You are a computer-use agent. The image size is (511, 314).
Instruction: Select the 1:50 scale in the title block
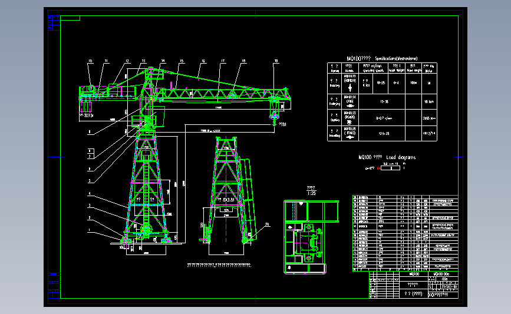tap(454, 287)
